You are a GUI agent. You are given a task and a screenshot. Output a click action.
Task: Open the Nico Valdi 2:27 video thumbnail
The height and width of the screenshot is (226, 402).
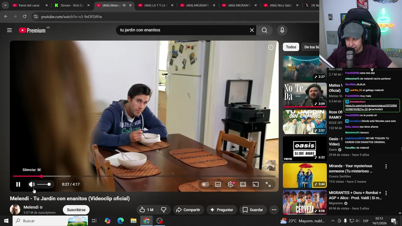(305, 68)
